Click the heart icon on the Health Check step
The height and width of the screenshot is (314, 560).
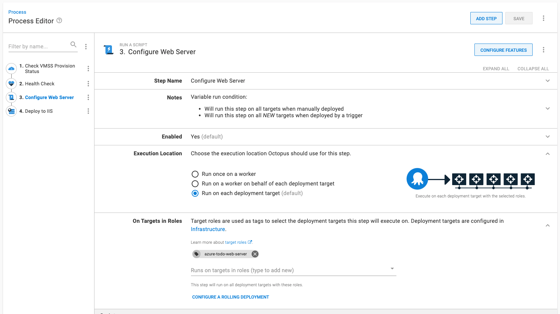click(11, 83)
